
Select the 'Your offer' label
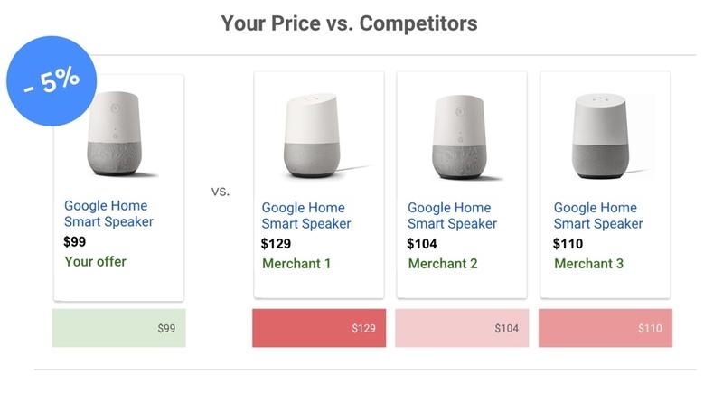(95, 262)
